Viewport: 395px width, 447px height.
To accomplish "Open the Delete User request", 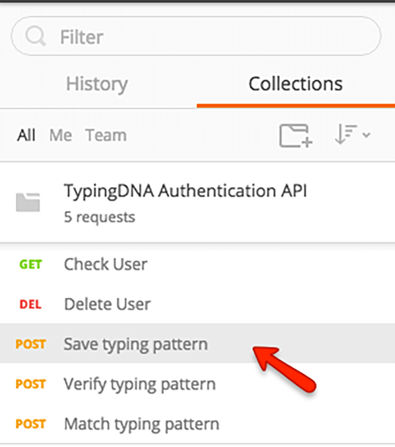I will [197, 304].
